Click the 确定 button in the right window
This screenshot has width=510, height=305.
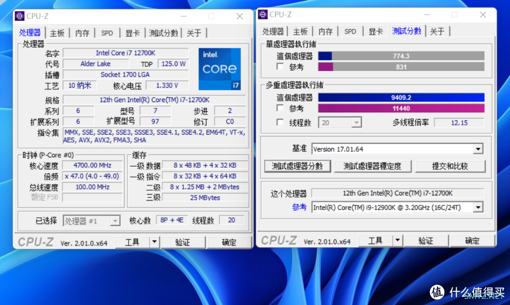pyautogui.click(x=472, y=241)
